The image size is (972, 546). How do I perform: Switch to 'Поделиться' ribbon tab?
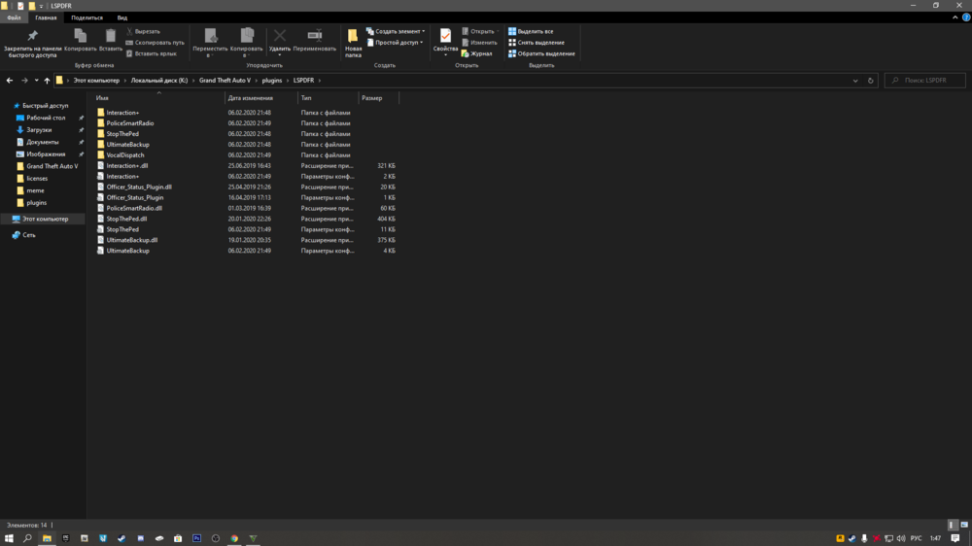coord(87,17)
